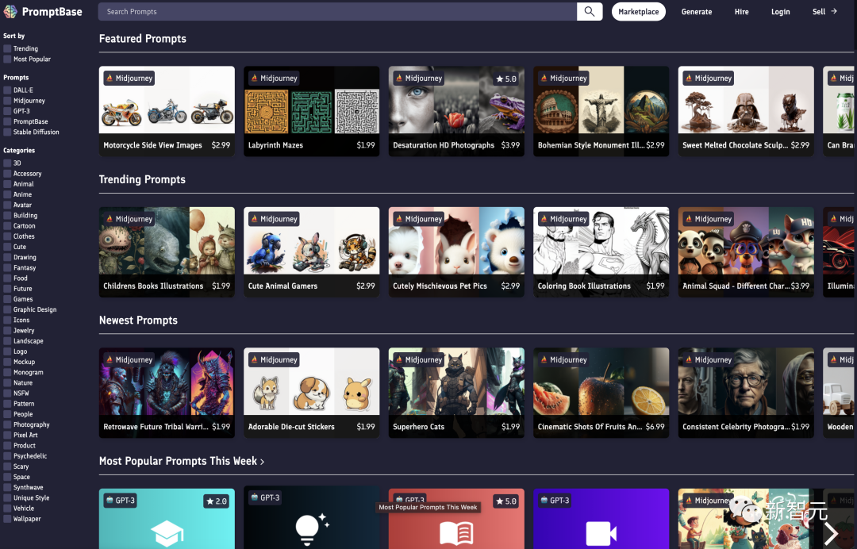
Task: Open Childrens Books Illustrations title
Action: point(153,286)
